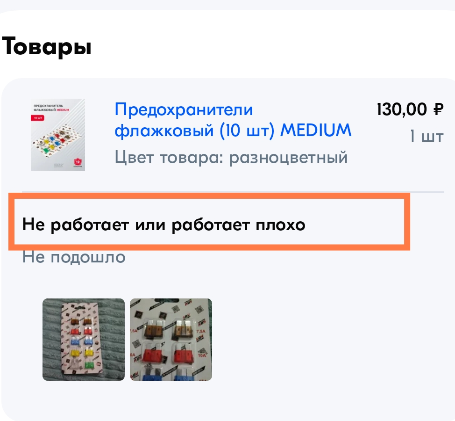This screenshot has width=455, height=421.
Task: Open the Предохранители флажковый MEDIUM product link
Action: 233,120
